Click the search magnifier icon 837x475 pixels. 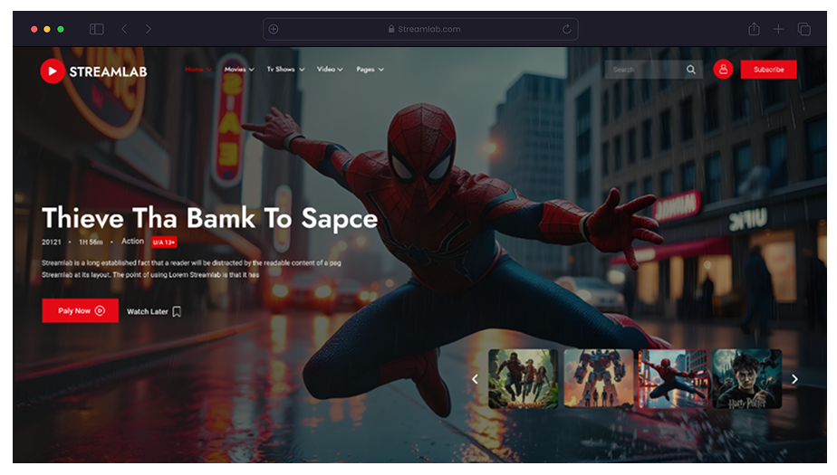pos(691,70)
